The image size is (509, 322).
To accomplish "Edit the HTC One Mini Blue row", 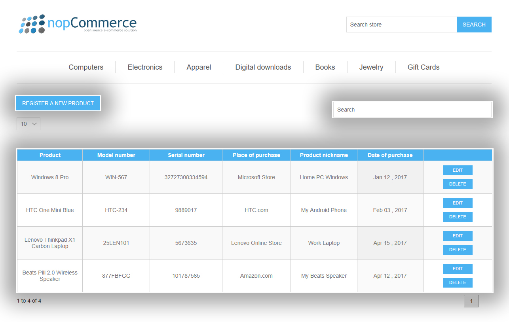I will click(458, 203).
